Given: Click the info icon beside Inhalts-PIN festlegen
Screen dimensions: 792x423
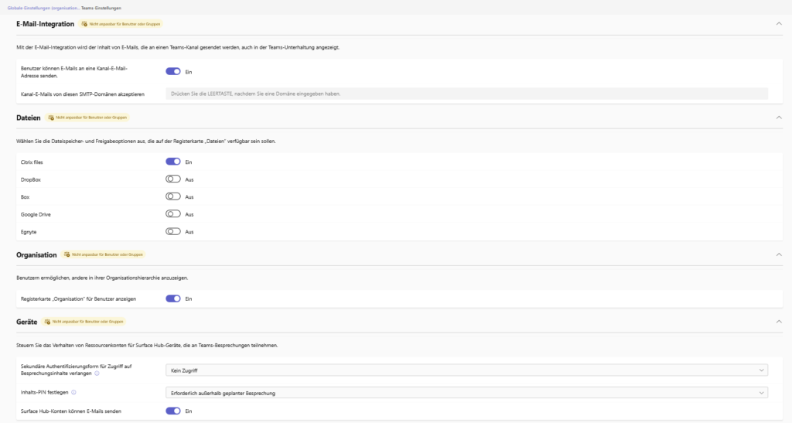Looking at the screenshot, I should [x=73, y=392].
